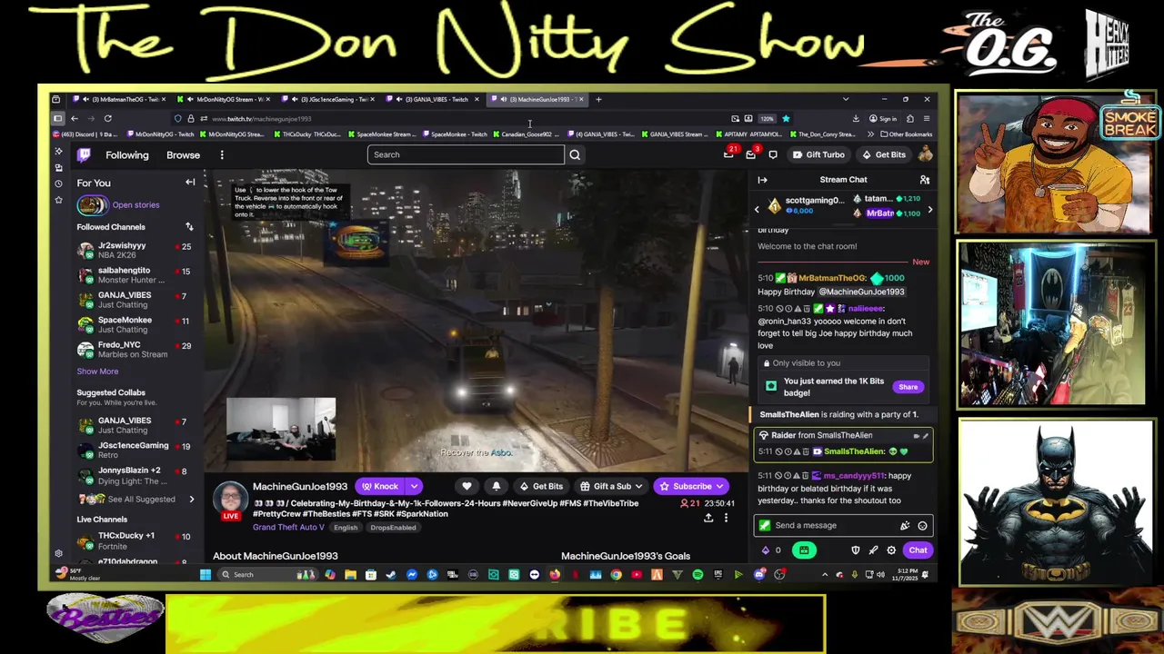
Task: Open the Grand Theft Auto V category link
Action: coord(288,527)
